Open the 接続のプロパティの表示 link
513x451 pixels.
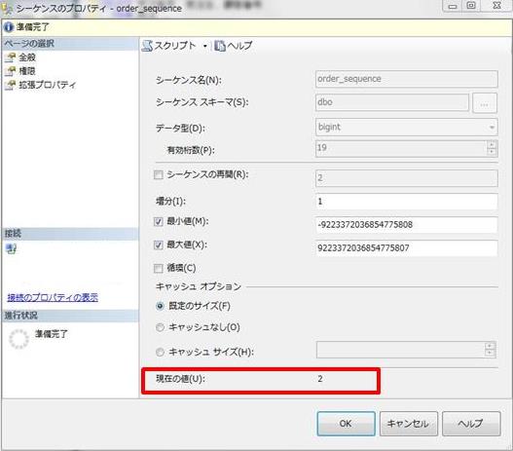coord(53,297)
